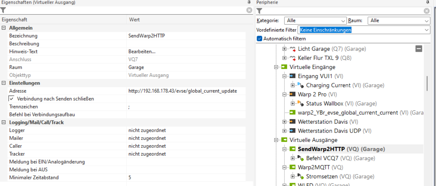
Task: Click the filter funnel icon in Peripherie panel
Action: point(260,11)
